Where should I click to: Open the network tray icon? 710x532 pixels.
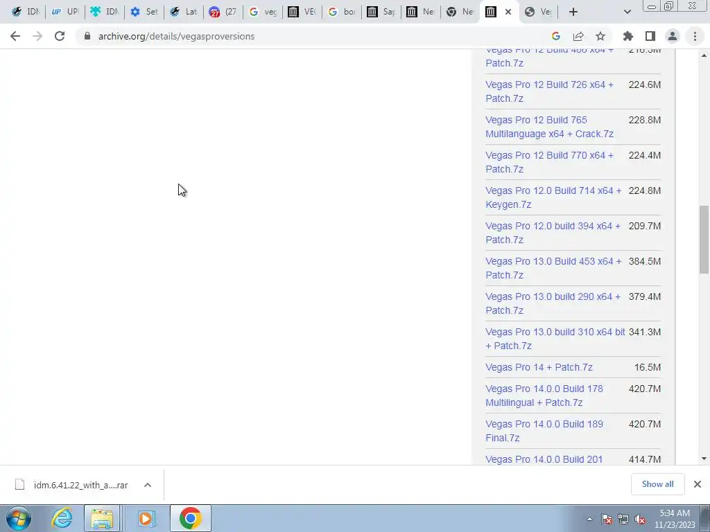623,520
